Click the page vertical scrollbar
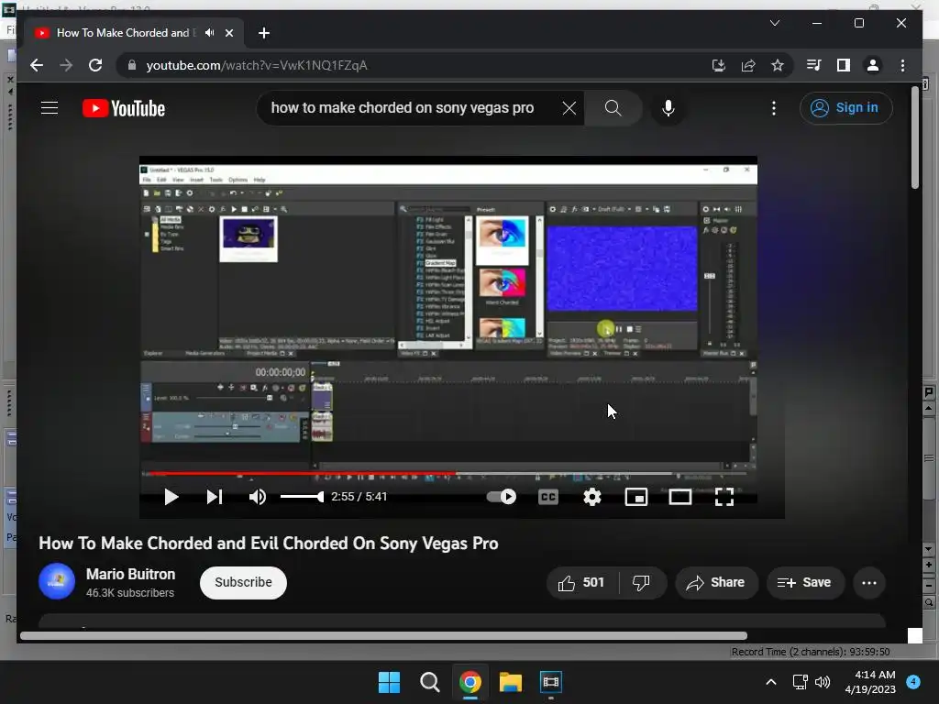The width and height of the screenshot is (939, 704). pyautogui.click(x=915, y=137)
